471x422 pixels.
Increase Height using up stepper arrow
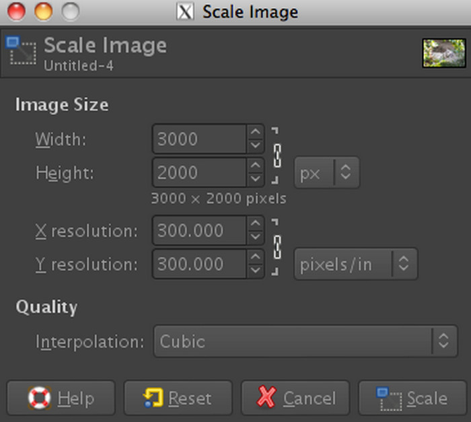(x=255, y=166)
